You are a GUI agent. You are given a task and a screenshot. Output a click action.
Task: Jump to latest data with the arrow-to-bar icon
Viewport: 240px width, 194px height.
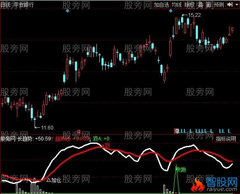230,5
